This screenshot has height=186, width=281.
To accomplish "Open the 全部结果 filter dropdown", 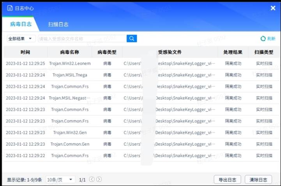I will (x=21, y=38).
